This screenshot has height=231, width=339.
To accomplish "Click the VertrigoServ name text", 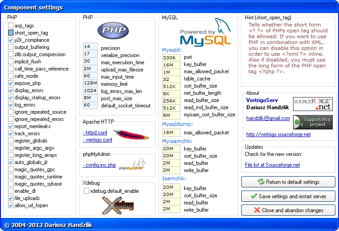I will [x=262, y=100].
